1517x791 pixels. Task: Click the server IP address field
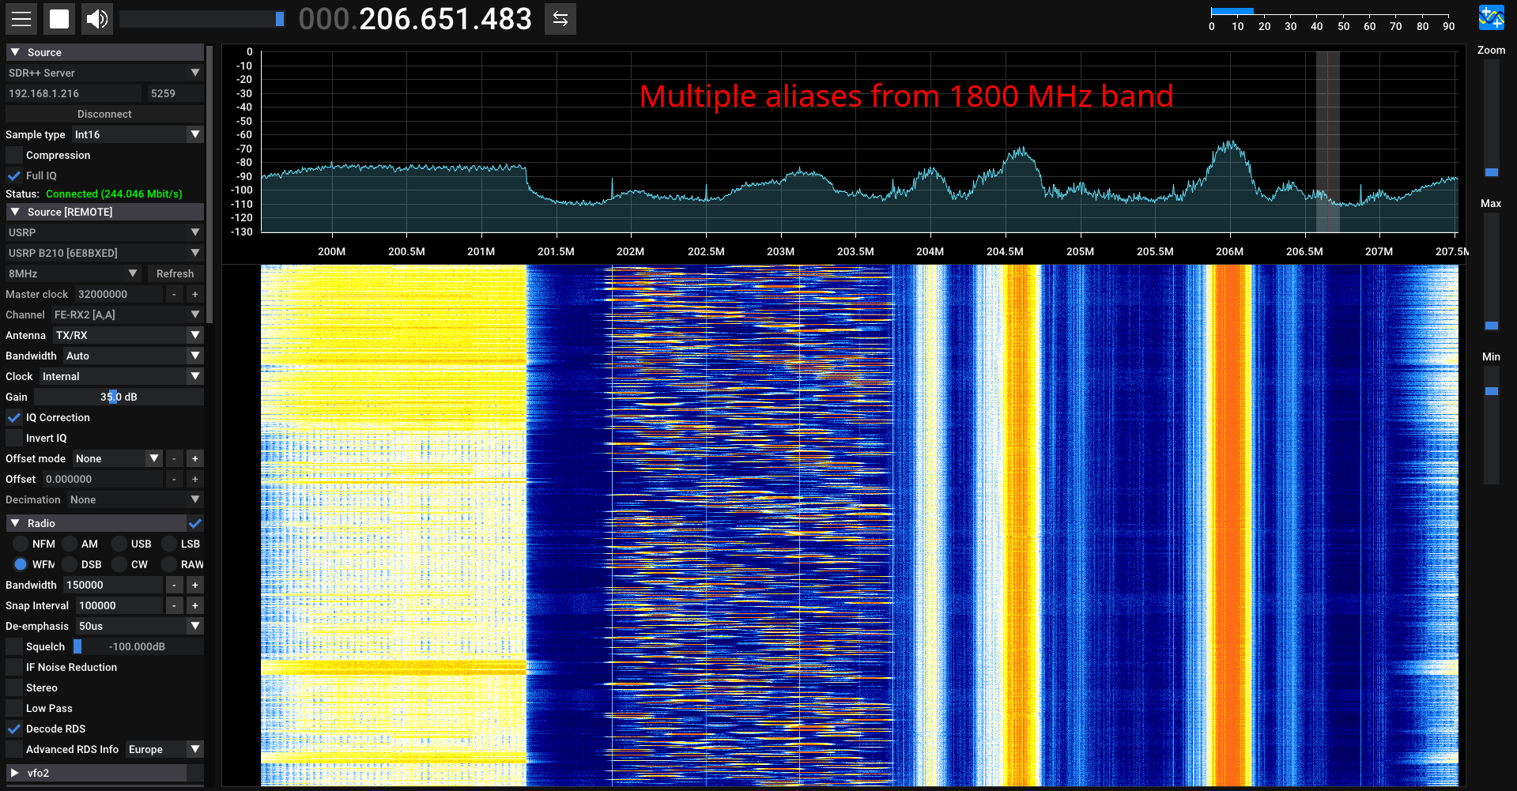[74, 93]
